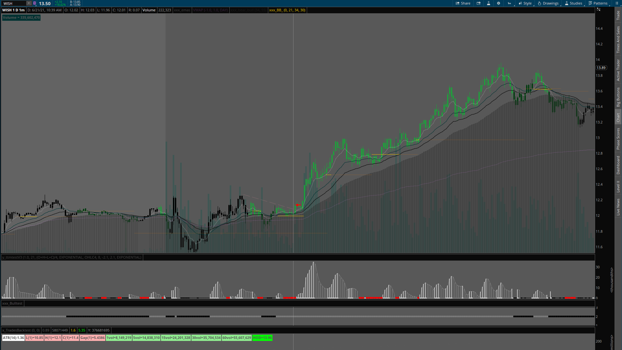Open the Active Trader side tab
622x350 pixels.
coord(618,70)
